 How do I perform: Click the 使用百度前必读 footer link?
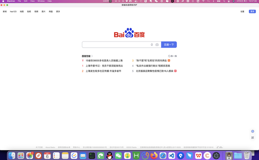[x=64, y=147]
